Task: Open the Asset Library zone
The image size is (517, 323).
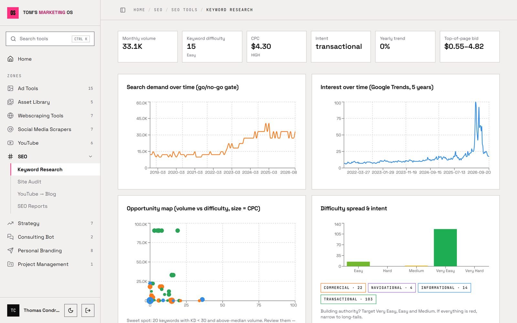Action: coord(50,102)
